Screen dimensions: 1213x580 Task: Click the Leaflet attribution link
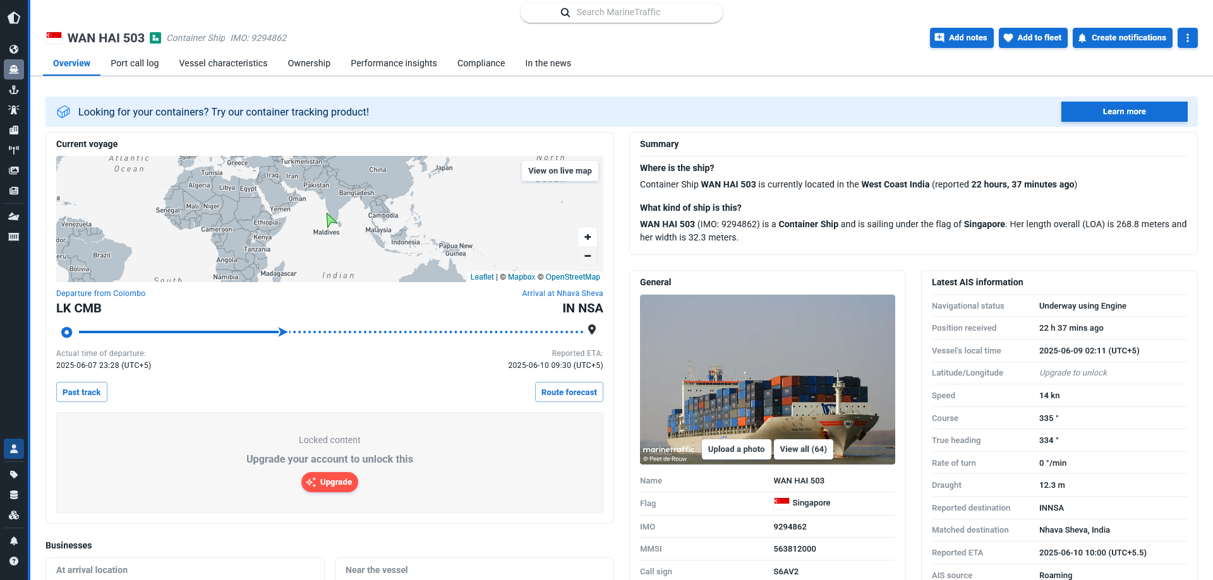pyautogui.click(x=482, y=277)
